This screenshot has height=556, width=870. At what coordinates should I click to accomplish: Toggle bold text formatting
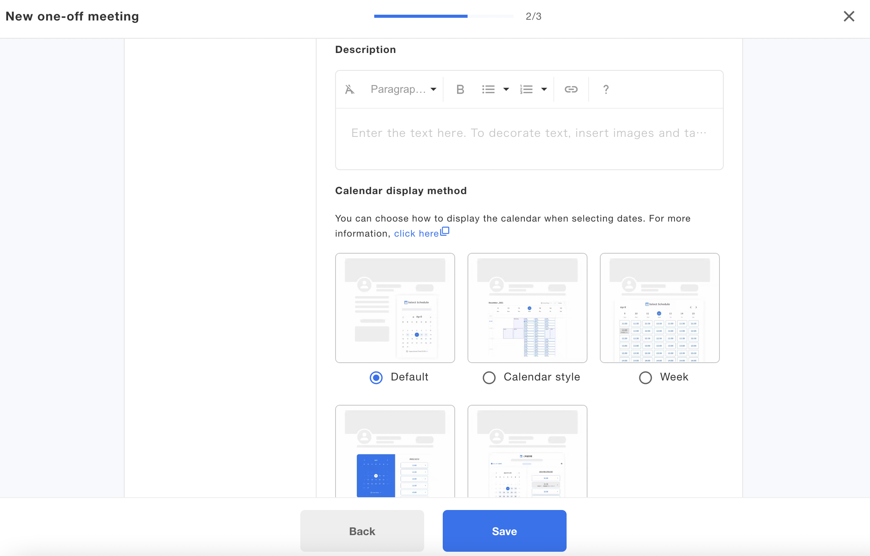(460, 89)
